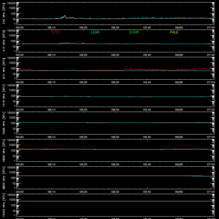The width and height of the screenshot is (219, 219).
Task: Select the 8800 MHz [SFU] axis label
Action: tap(4, 178)
